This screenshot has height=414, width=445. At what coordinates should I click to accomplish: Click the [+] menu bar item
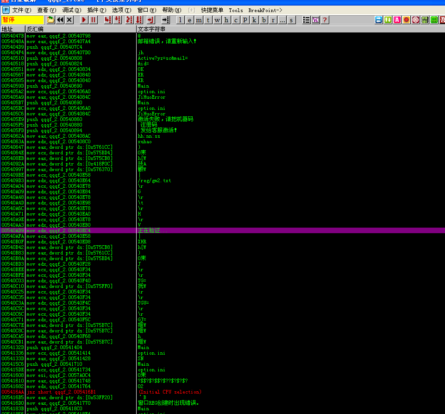192,10
